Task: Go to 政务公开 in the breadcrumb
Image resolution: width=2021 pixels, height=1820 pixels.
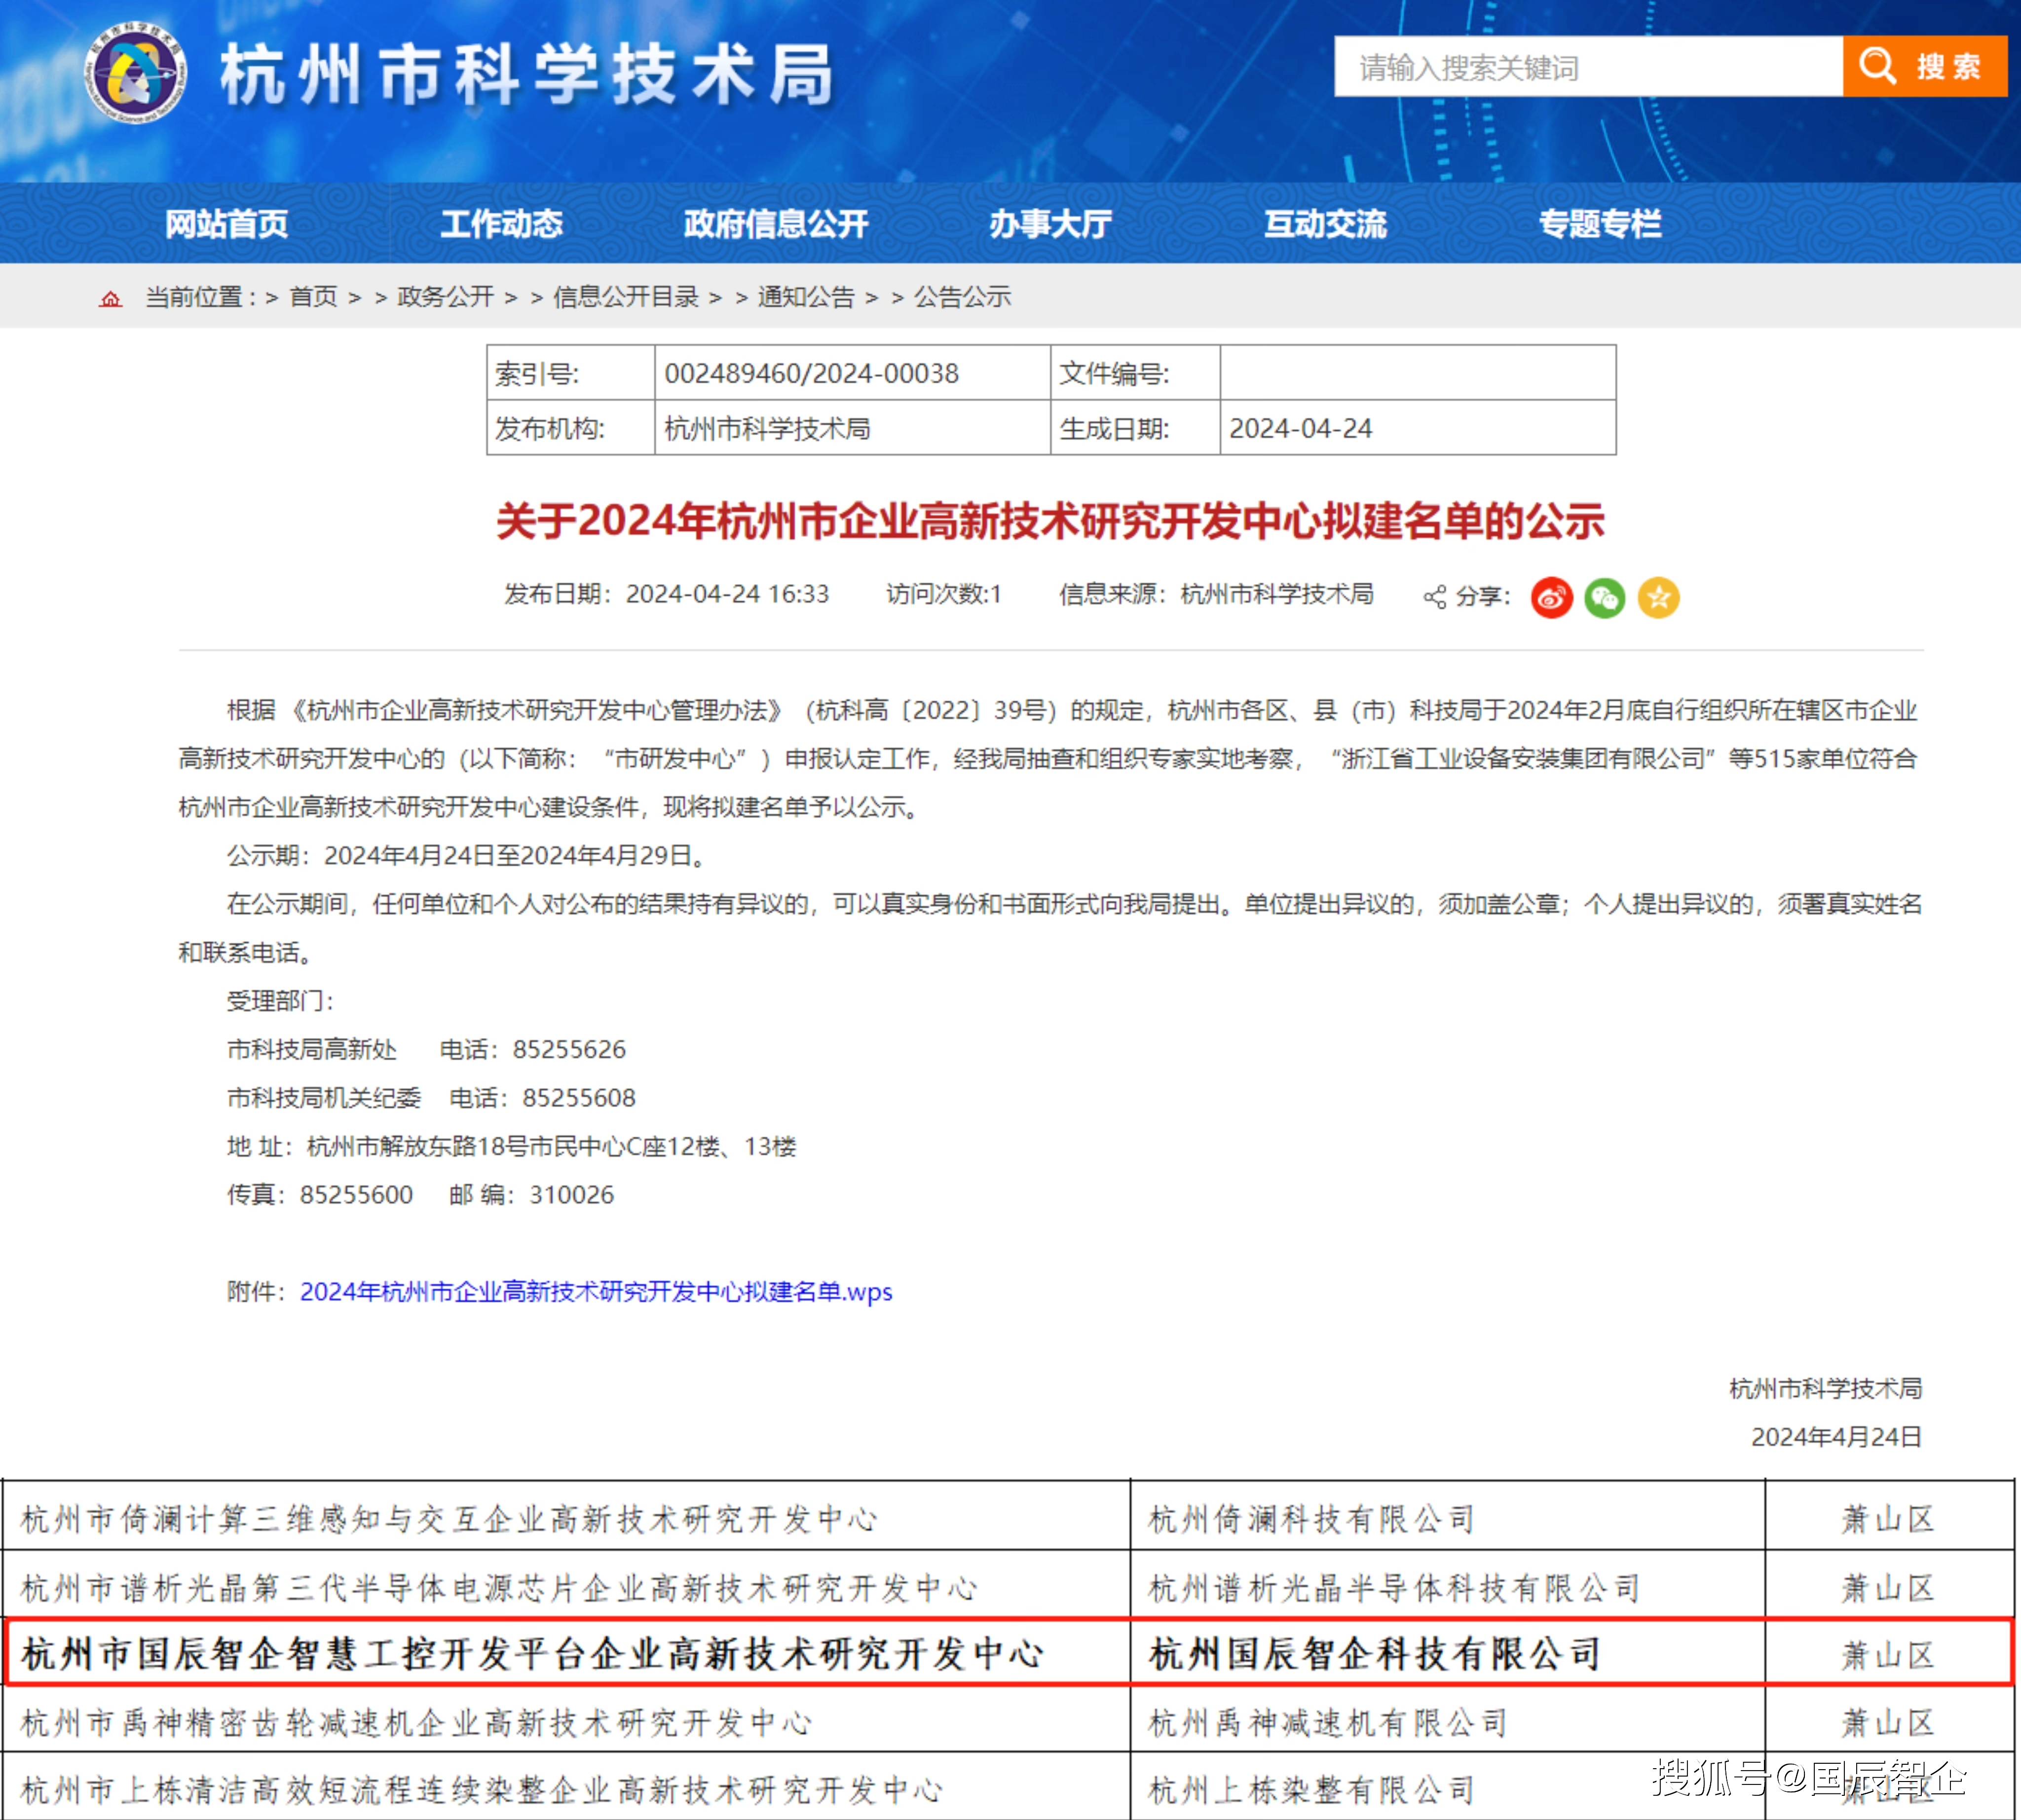Action: pos(445,297)
